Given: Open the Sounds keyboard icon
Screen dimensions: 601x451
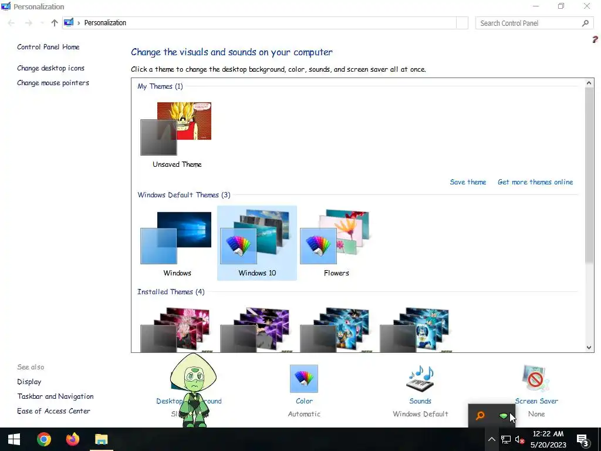Looking at the screenshot, I should pyautogui.click(x=420, y=379).
